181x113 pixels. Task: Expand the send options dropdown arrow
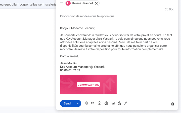pos(78,103)
